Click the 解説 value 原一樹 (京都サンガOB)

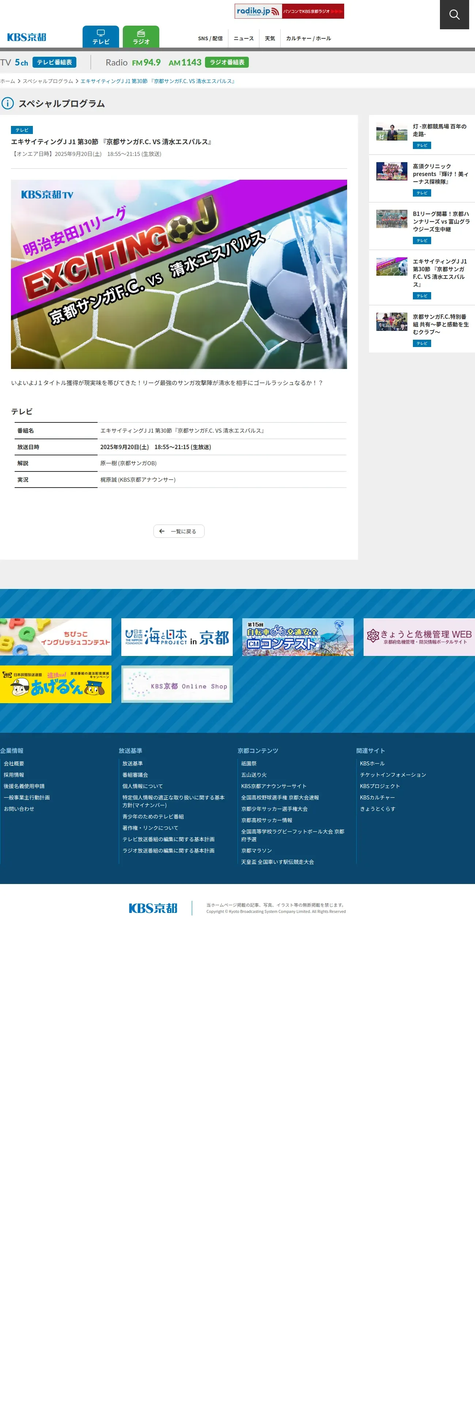129,463
